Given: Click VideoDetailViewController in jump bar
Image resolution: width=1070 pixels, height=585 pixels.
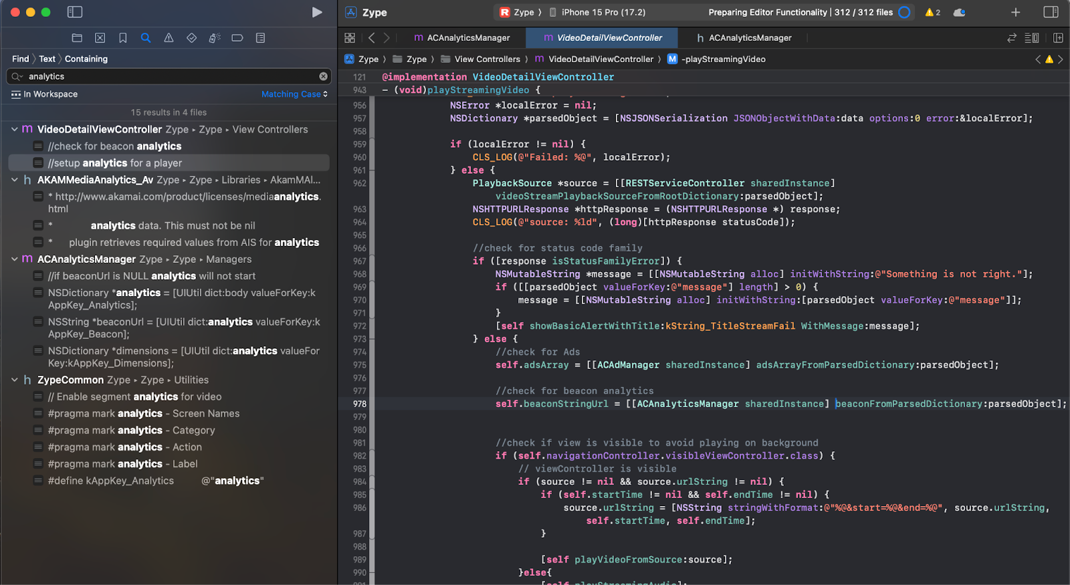Looking at the screenshot, I should [595, 59].
